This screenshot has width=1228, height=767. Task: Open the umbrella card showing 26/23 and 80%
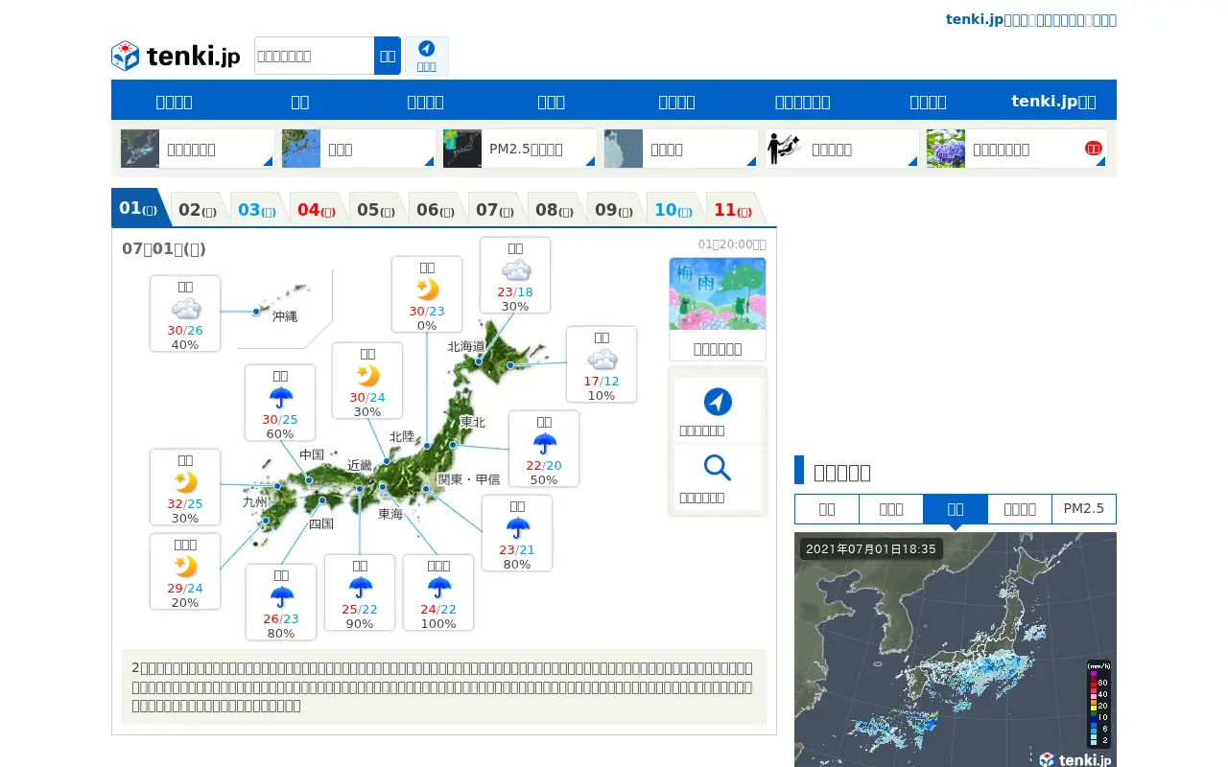point(281,602)
